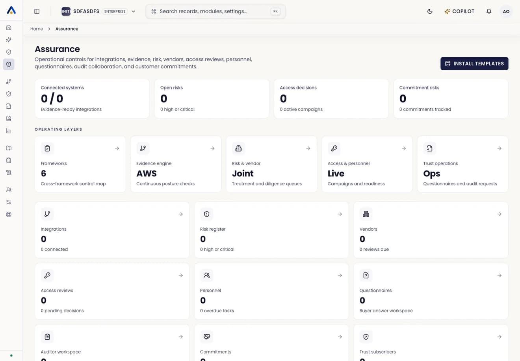Open the shield-check icon just below the branch sidebar icon
Screen dimensions: 520x361
coord(9,94)
